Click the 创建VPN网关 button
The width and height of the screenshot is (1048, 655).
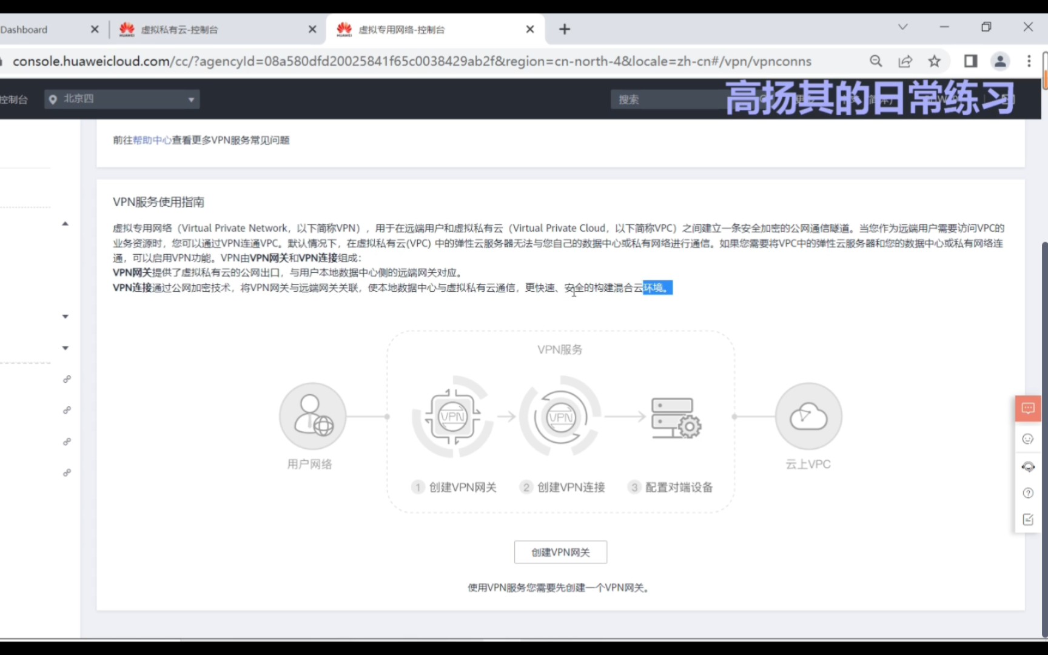pyautogui.click(x=560, y=553)
